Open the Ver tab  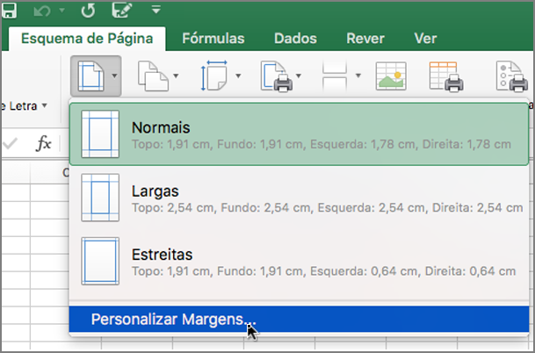click(x=425, y=39)
